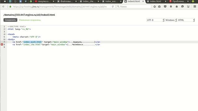Open the chat smiley icon in toolbar

click(183, 6)
